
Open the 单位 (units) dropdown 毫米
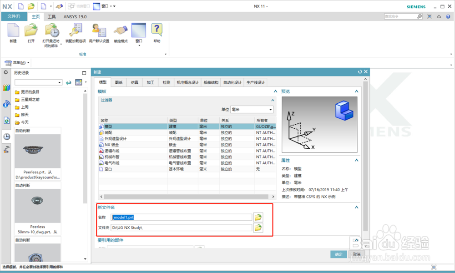tap(252, 109)
